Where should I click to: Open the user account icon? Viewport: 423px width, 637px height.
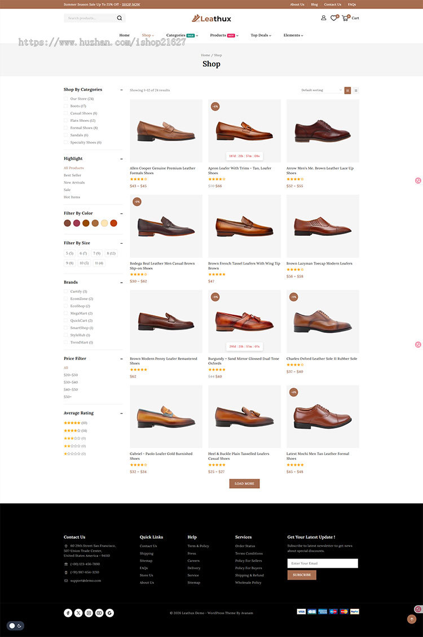pyautogui.click(x=324, y=18)
